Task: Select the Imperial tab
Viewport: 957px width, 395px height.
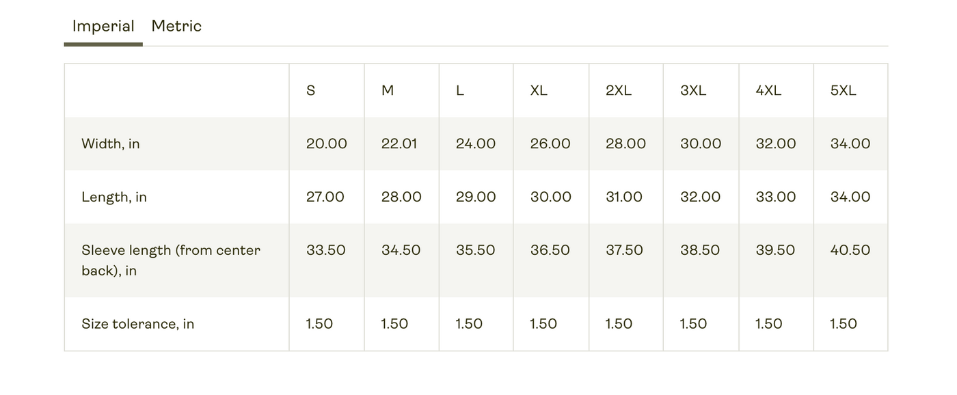Action: (103, 26)
